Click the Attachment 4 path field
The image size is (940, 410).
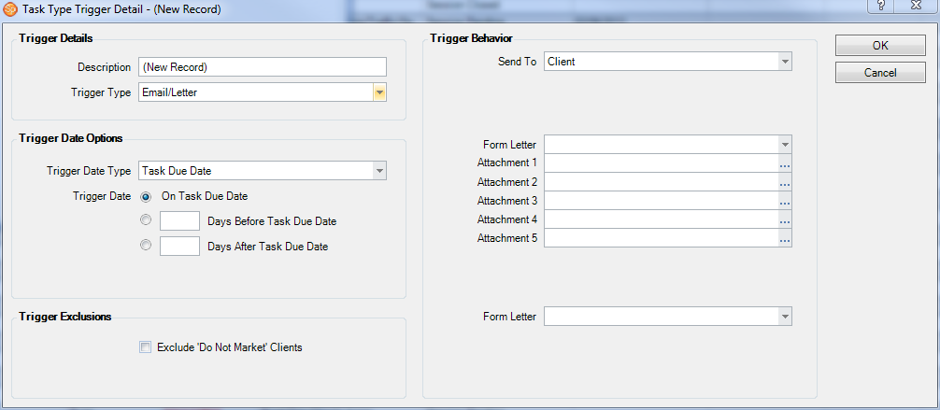662,219
